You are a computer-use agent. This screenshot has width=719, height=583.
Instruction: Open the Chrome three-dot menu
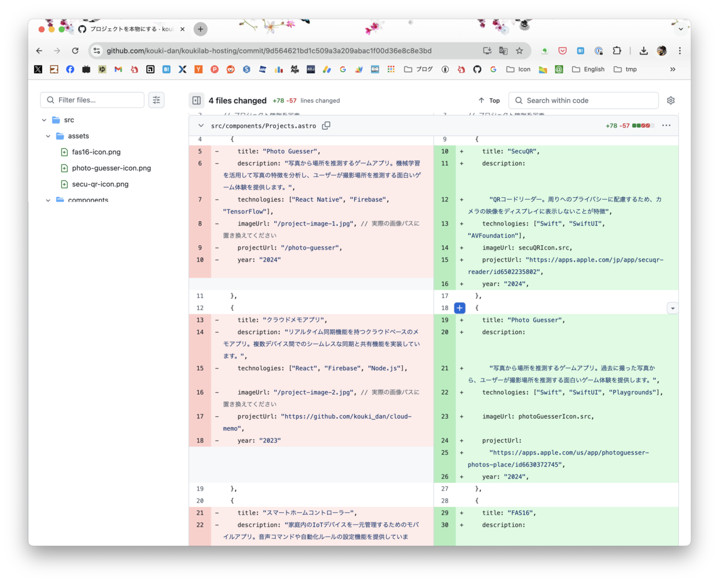point(679,51)
